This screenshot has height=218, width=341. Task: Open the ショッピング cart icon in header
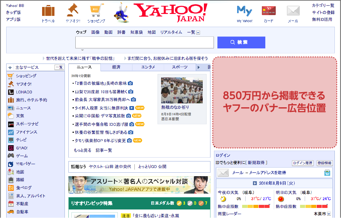96,10
